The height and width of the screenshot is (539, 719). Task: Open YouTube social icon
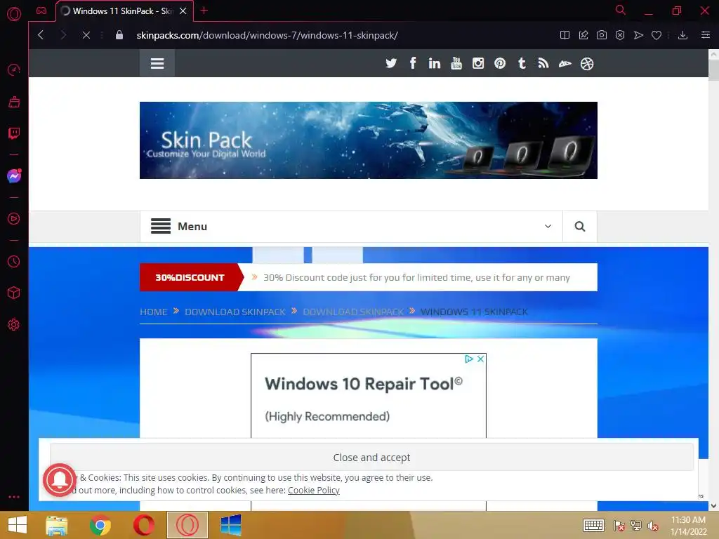[x=456, y=63]
